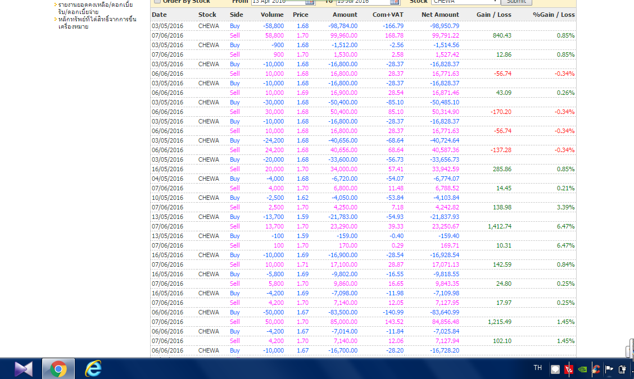Select the amount -98,784.00

343,26
